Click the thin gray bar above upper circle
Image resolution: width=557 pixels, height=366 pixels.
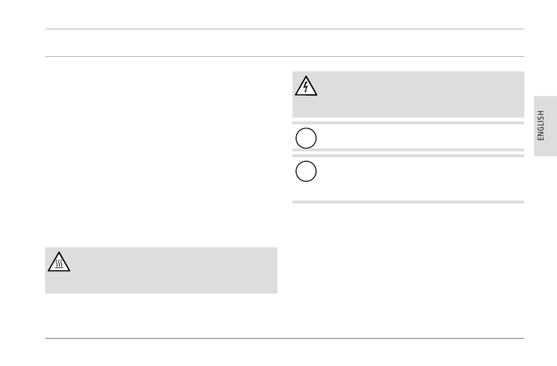click(408, 123)
